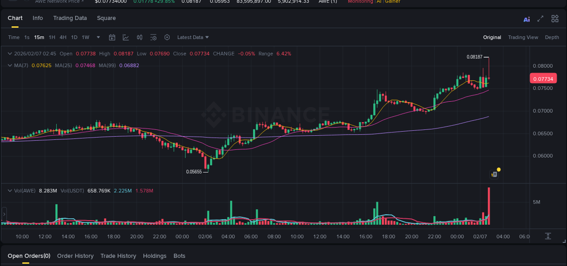Click the chart settings gear icon
This screenshot has width=567, height=266.
tap(166, 37)
